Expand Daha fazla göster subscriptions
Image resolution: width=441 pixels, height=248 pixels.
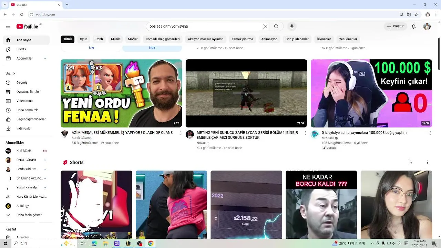click(26, 215)
